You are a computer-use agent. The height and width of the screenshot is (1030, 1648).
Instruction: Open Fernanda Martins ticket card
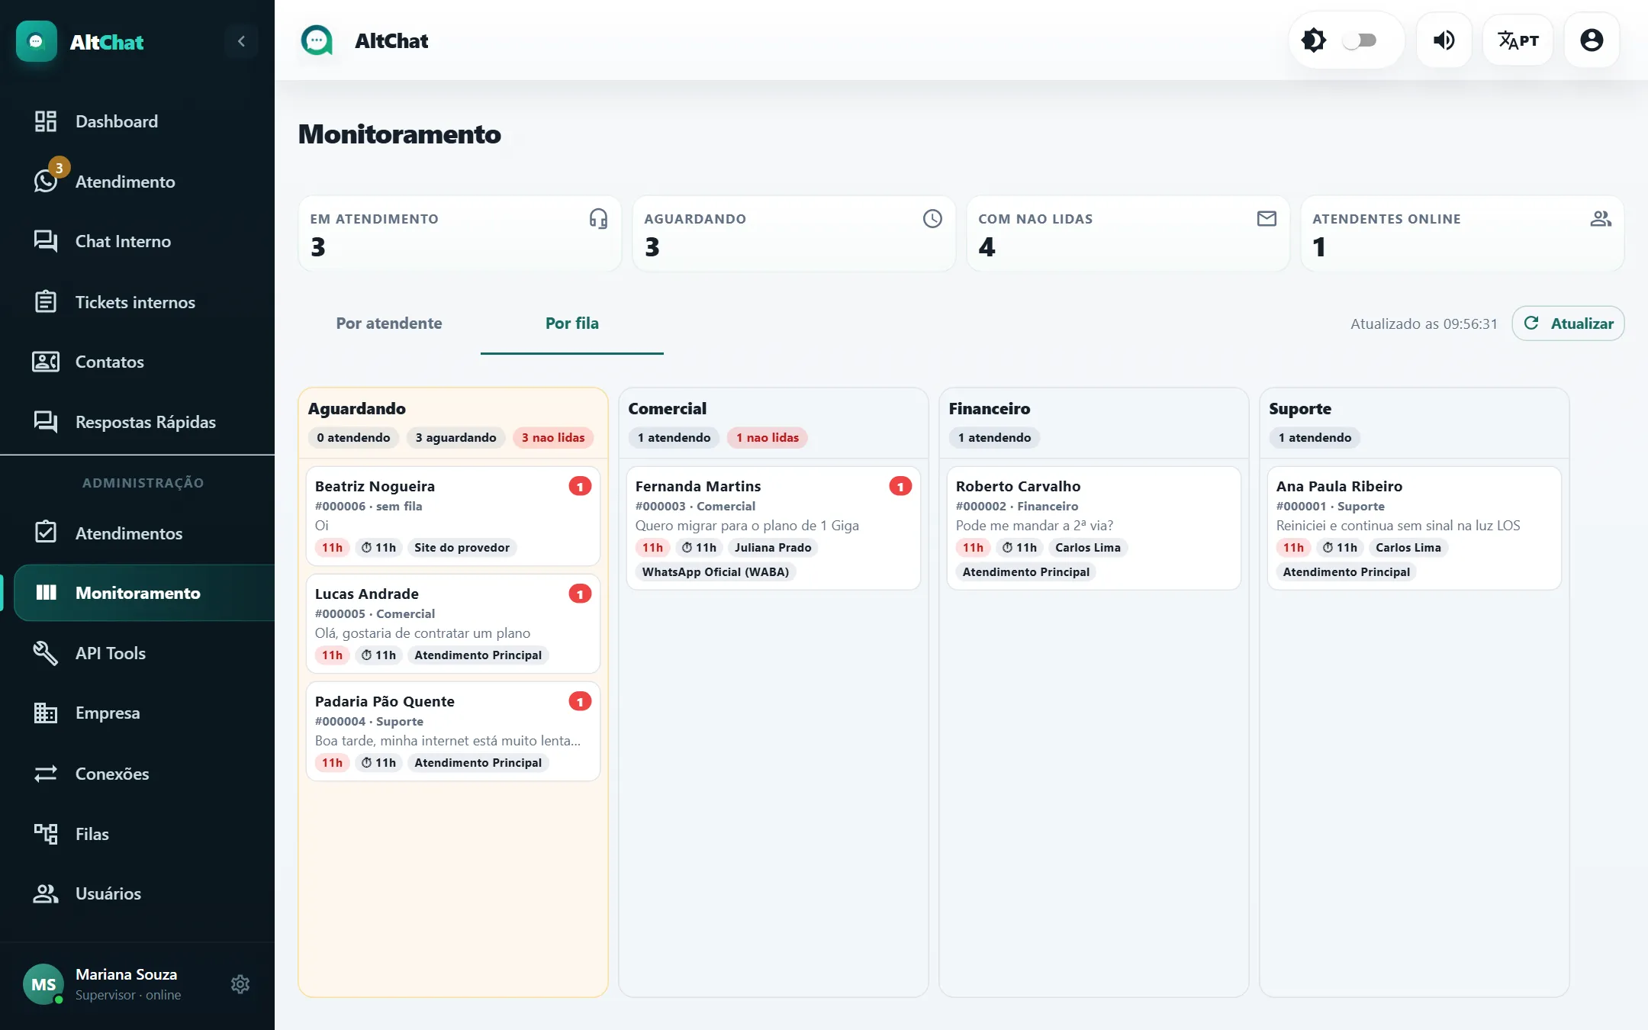[x=774, y=528]
